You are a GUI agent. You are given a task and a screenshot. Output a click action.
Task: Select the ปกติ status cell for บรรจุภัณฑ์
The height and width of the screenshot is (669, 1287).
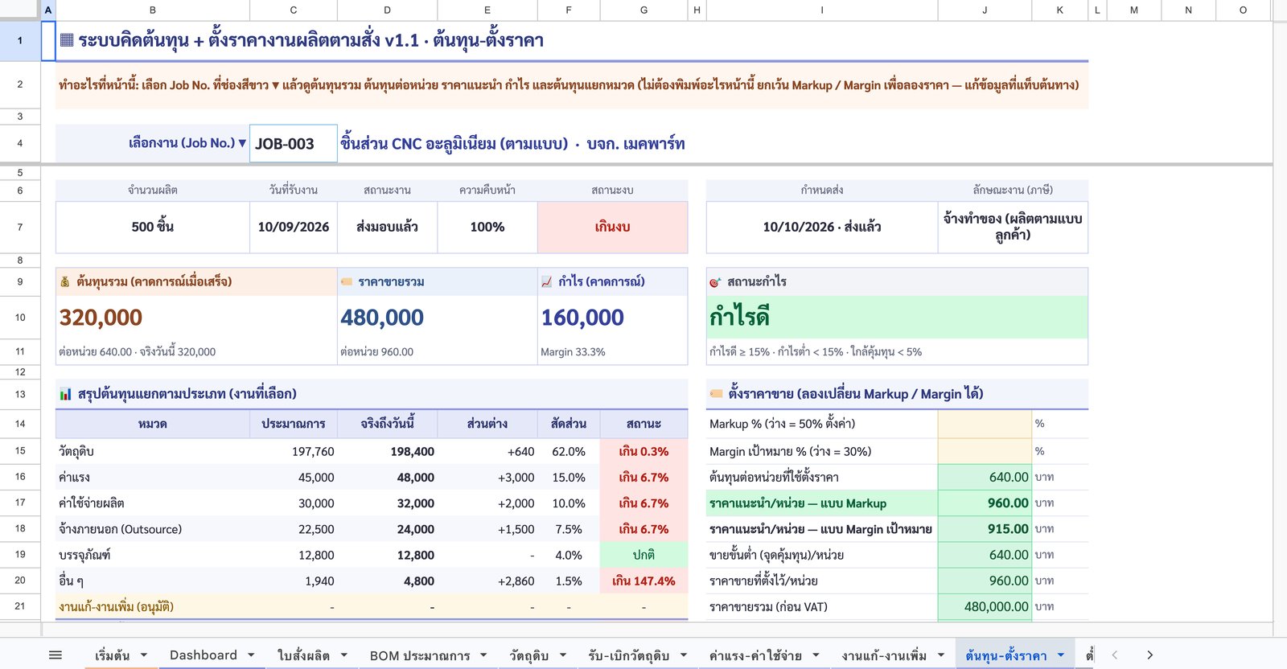[x=643, y=555]
